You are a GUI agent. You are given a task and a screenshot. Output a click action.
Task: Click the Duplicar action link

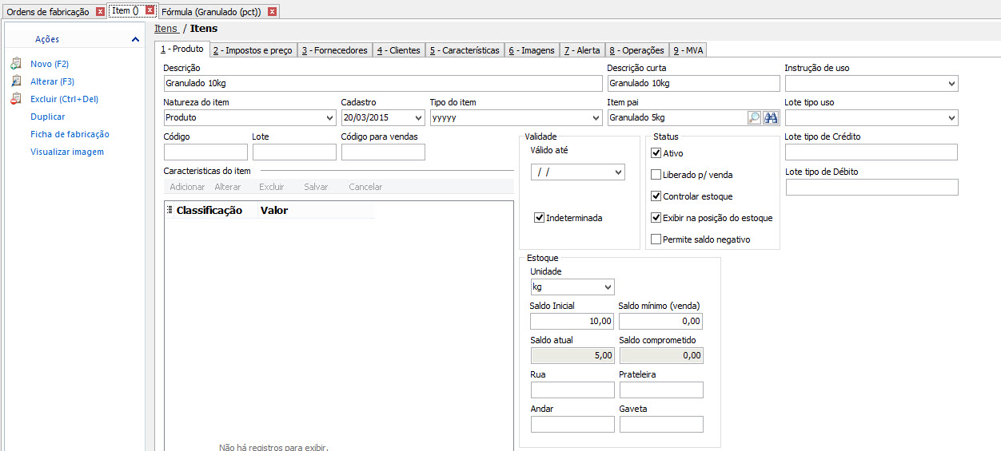coord(48,117)
